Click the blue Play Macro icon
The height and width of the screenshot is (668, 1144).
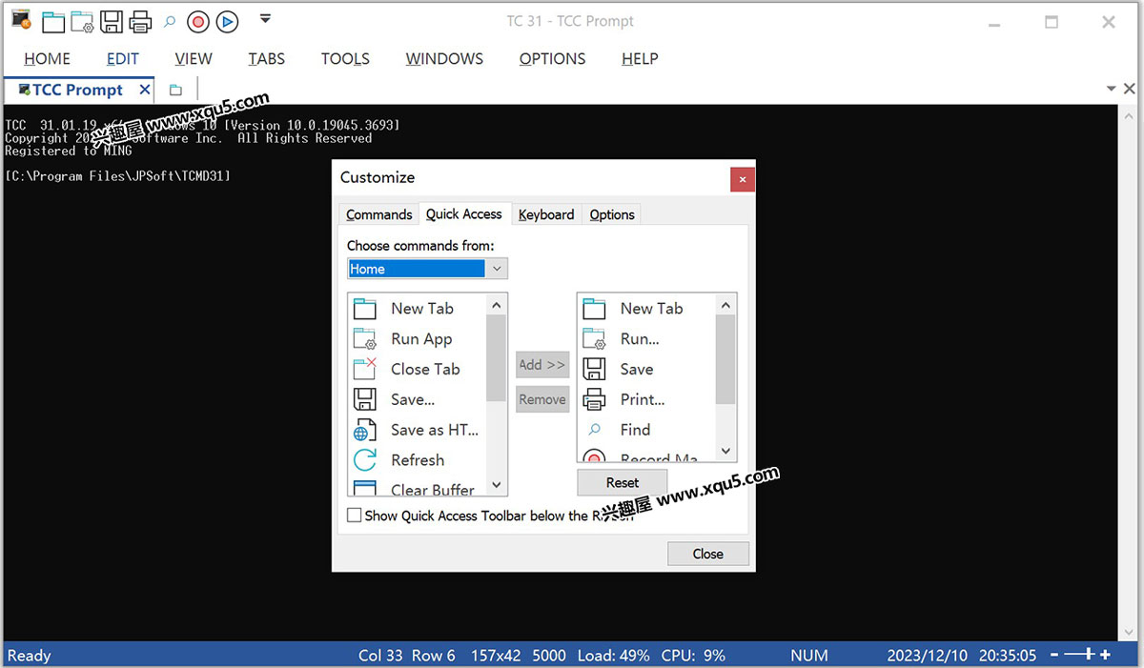[x=227, y=21]
